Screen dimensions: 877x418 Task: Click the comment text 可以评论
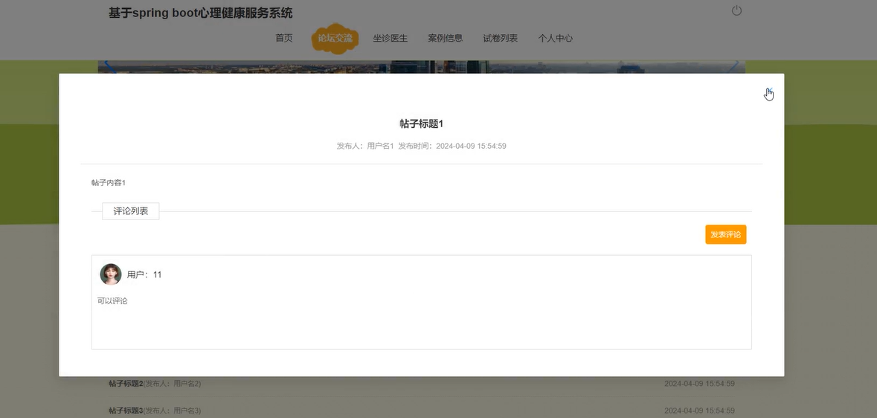112,301
